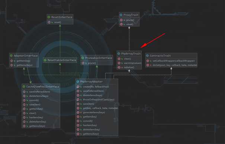The width and height of the screenshot is (225, 144).
Task: Select the CacheItemPoolInterface node title
Action: [x=43, y=87]
